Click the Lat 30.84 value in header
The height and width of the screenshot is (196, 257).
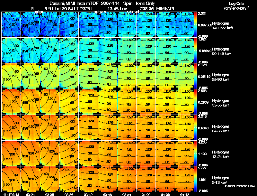64,9
